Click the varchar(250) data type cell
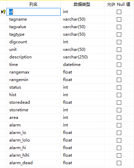Screen dimensions: 134x168 pos(82,57)
